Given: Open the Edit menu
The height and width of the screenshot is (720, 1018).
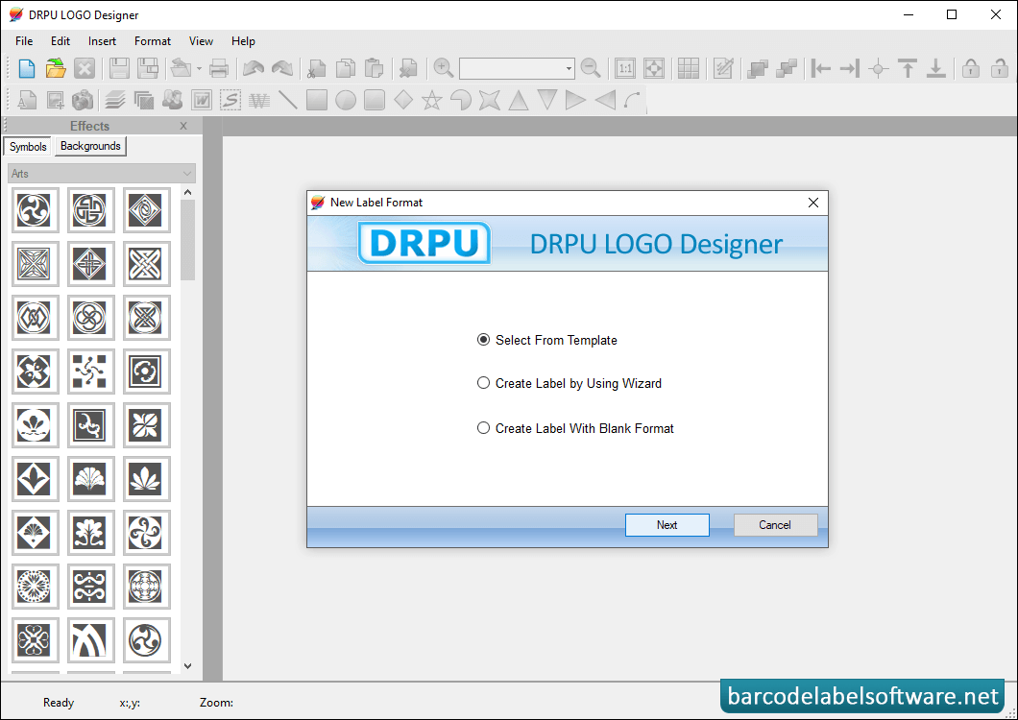Looking at the screenshot, I should pos(61,41).
